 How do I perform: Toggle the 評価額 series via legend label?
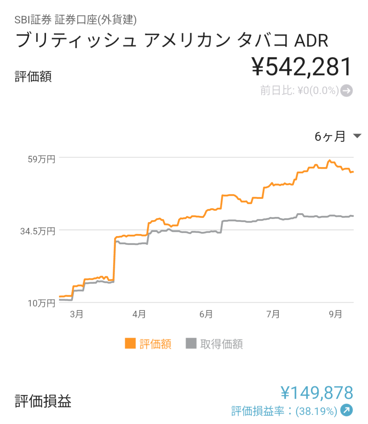coord(156,344)
